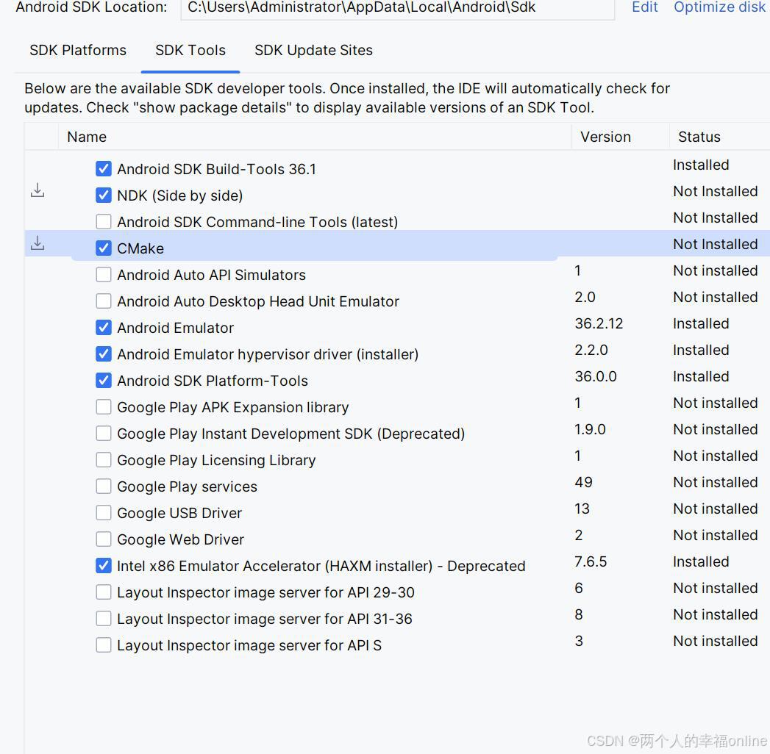Click CMake row Not Installed status
The height and width of the screenshot is (754, 770).
pos(716,244)
